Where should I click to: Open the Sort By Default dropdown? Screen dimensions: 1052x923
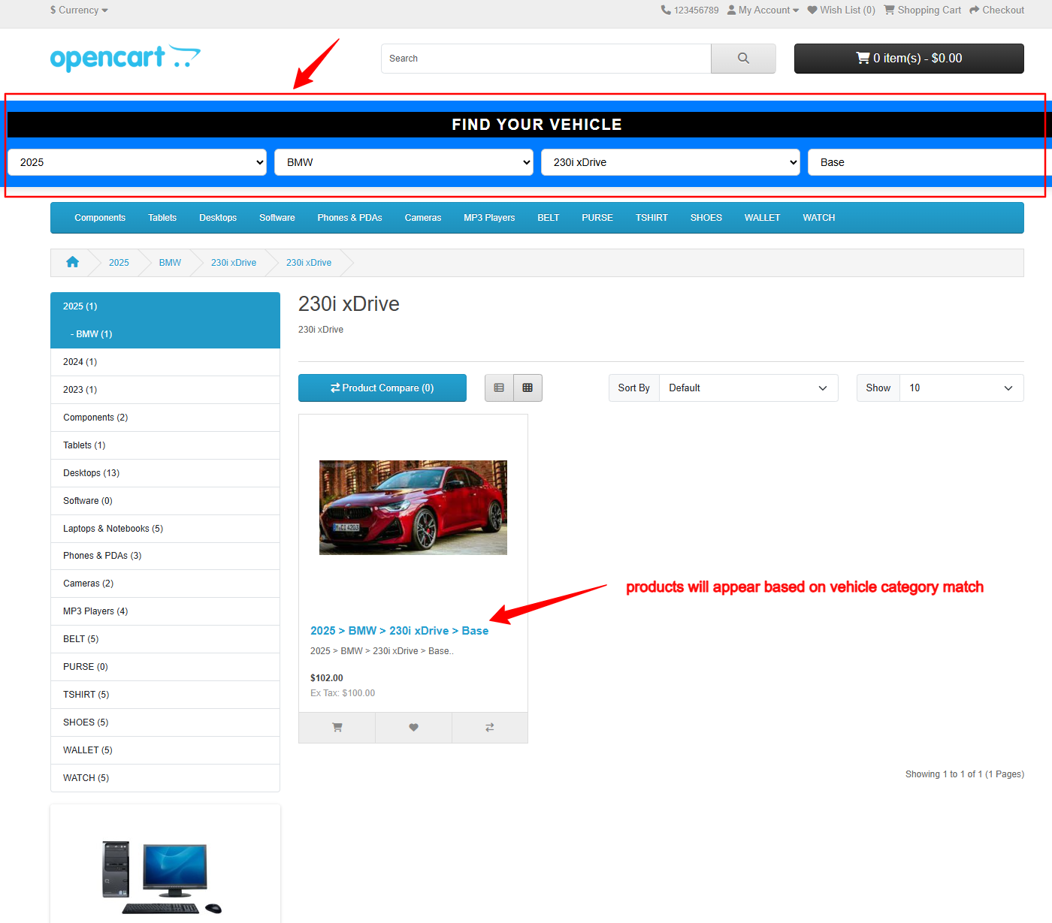point(748,388)
